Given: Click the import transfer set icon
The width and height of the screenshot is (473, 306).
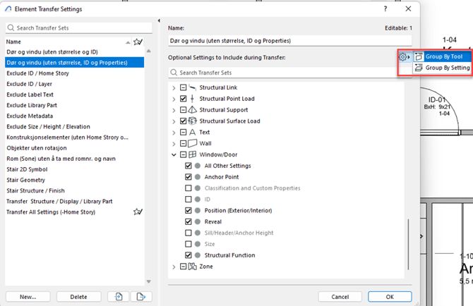Looking at the screenshot, I should pos(119,297).
